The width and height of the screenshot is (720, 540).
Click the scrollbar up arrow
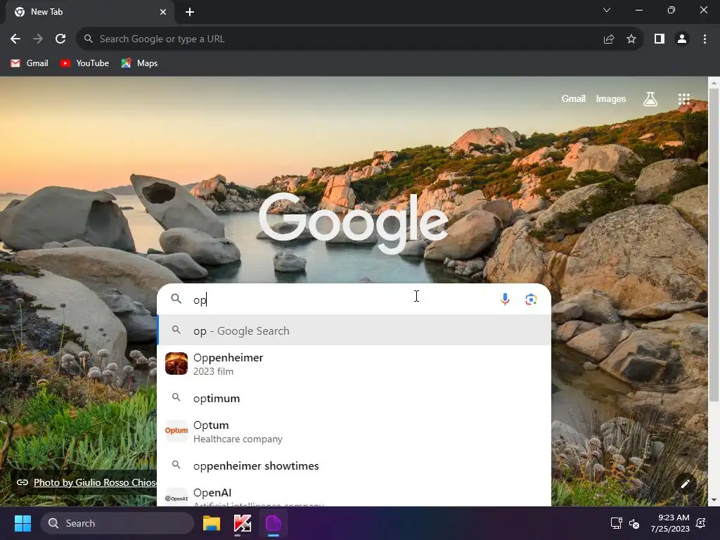(714, 83)
